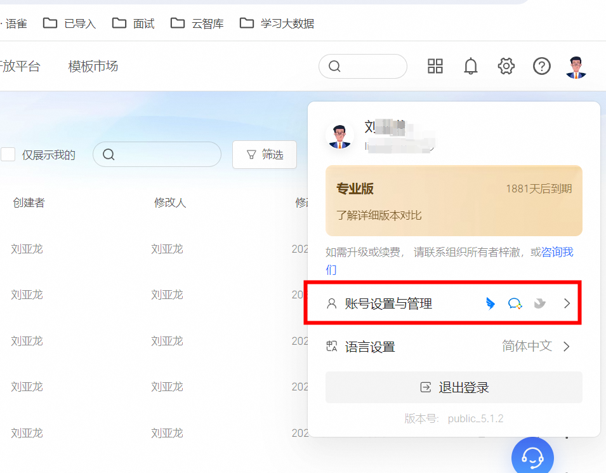This screenshot has height=473, width=606.
Task: Click the blue DingTalk icon in account row
Action: (490, 303)
